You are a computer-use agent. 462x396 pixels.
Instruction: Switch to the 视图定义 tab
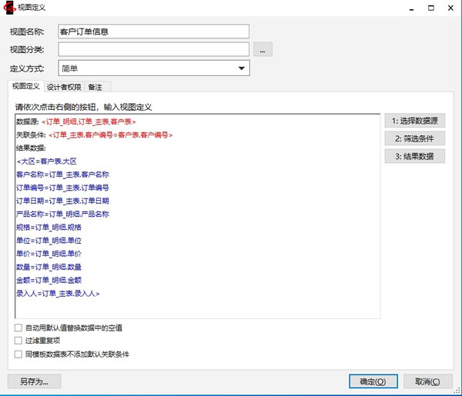(25, 86)
